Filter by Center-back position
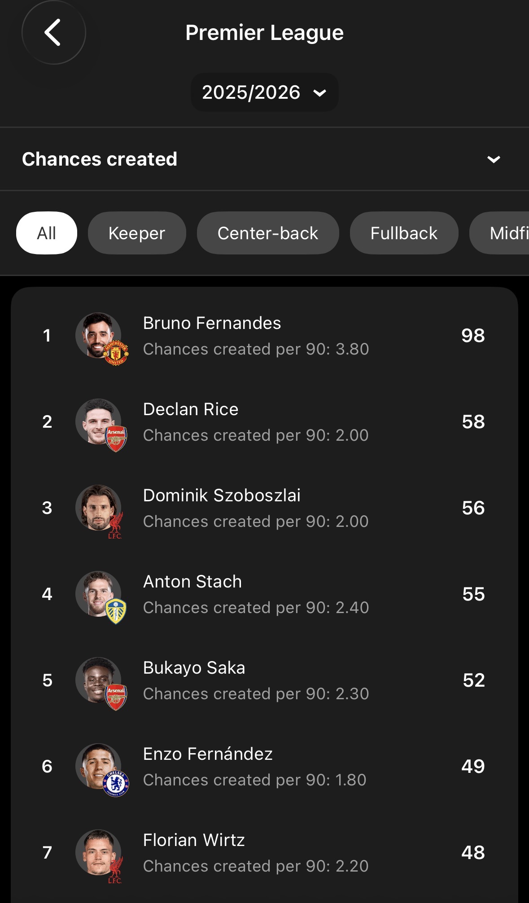Image resolution: width=529 pixels, height=903 pixels. pyautogui.click(x=268, y=233)
